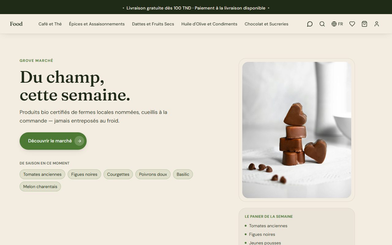Click the free delivery announcement text
This screenshot has height=245, width=392.
click(x=196, y=8)
